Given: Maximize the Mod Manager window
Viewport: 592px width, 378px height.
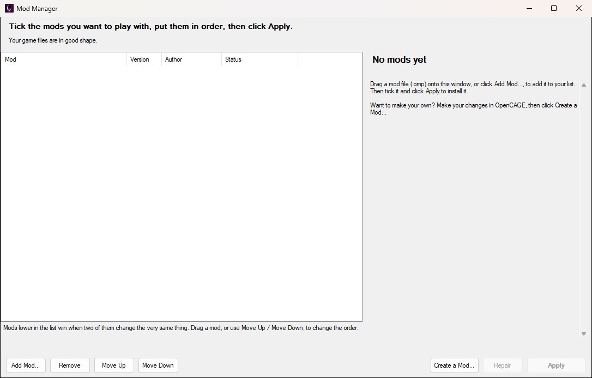Looking at the screenshot, I should [554, 8].
